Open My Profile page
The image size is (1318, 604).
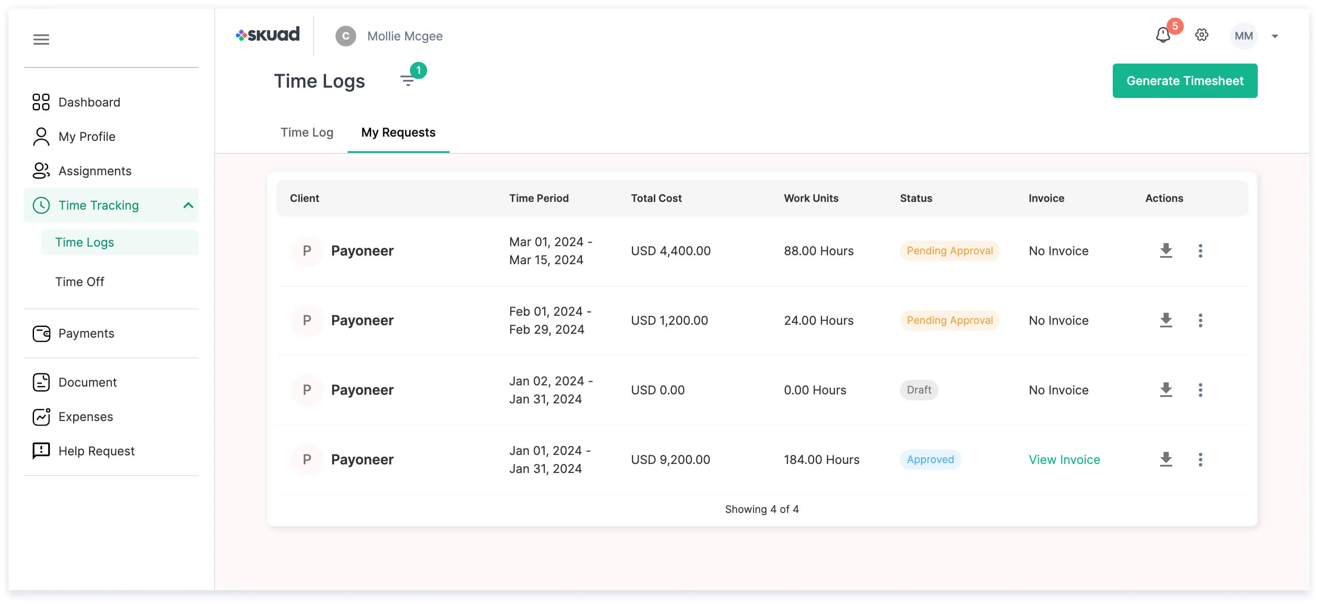(x=86, y=137)
